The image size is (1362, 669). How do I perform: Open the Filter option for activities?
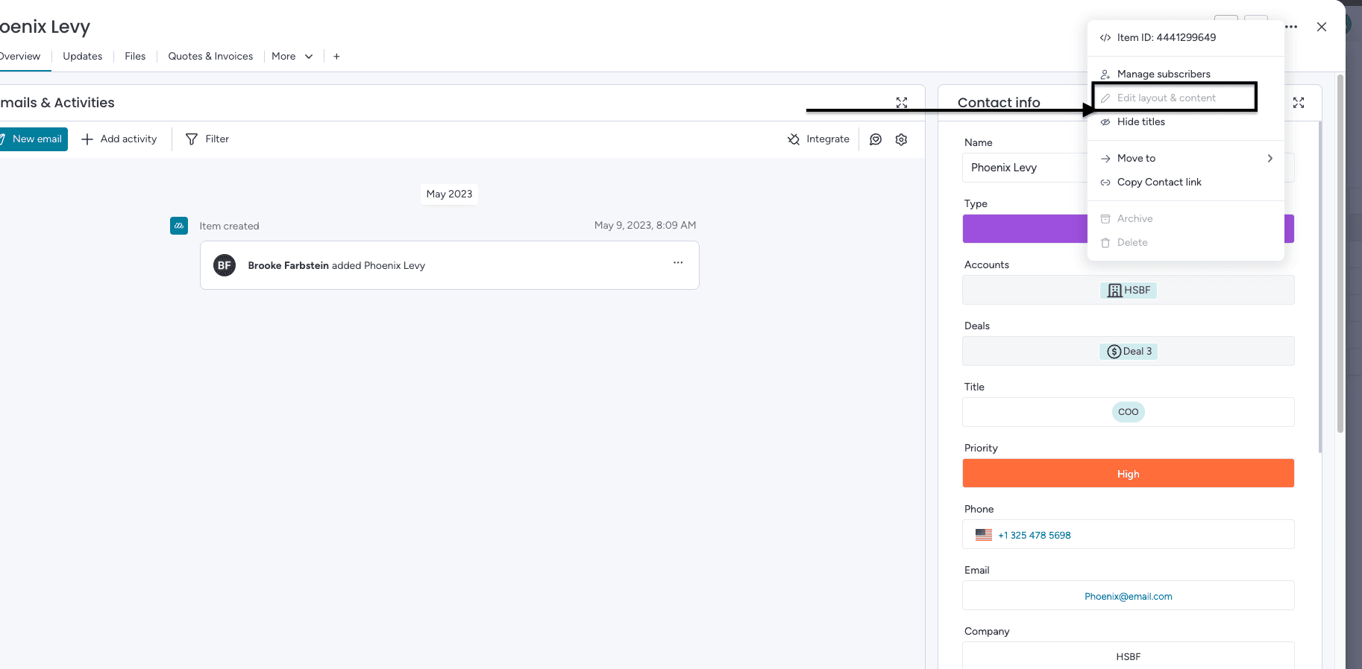coord(207,139)
